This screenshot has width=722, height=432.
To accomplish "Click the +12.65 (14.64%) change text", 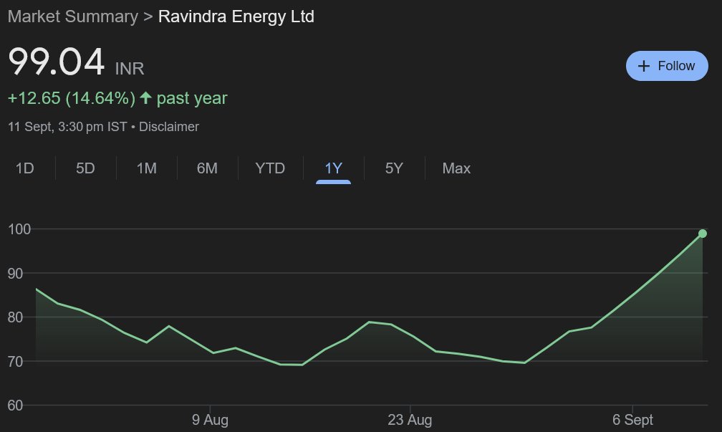I will pos(72,98).
